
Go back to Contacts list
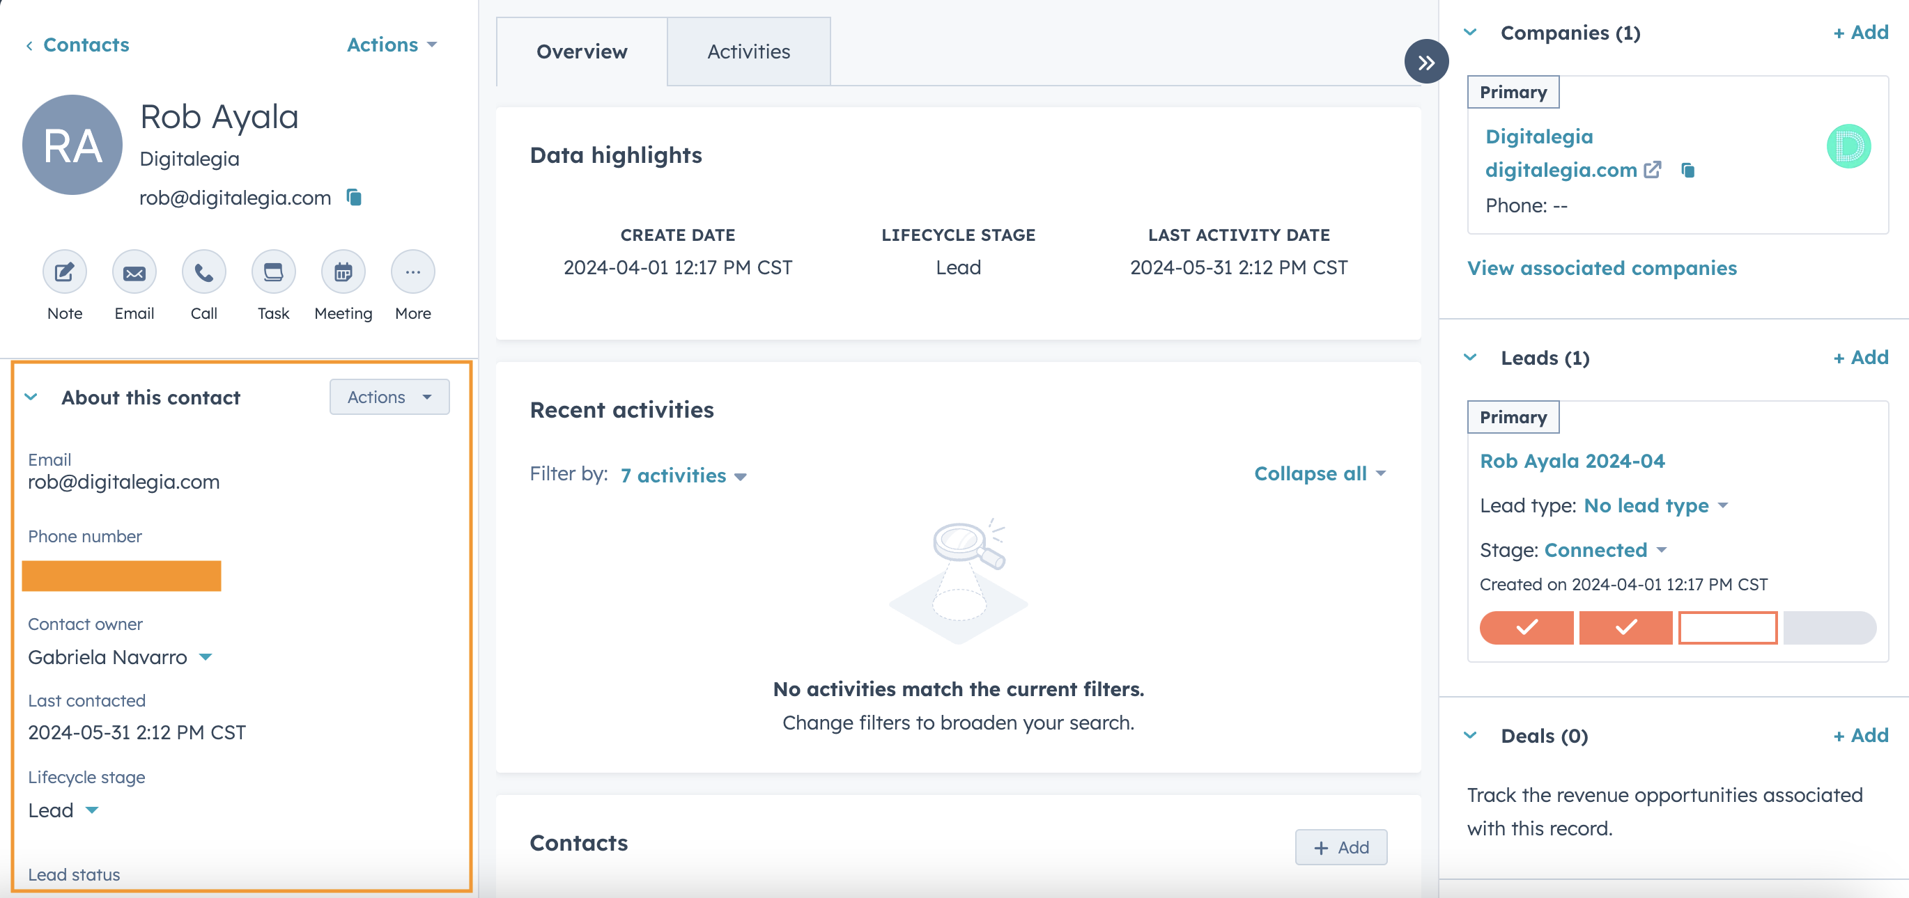pyautogui.click(x=77, y=45)
